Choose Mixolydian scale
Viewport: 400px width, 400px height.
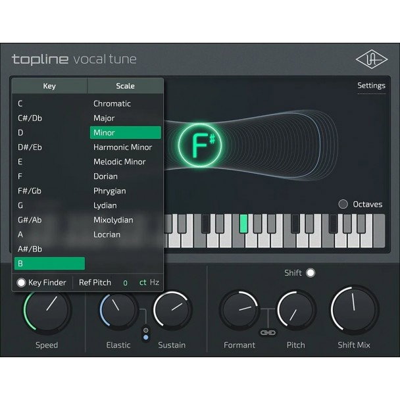click(x=126, y=220)
